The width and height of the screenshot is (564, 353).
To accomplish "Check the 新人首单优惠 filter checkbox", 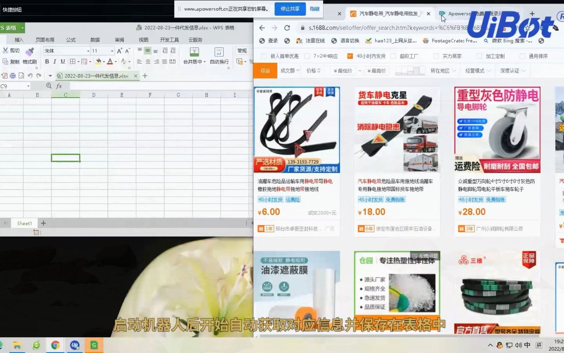I will [x=264, y=56].
